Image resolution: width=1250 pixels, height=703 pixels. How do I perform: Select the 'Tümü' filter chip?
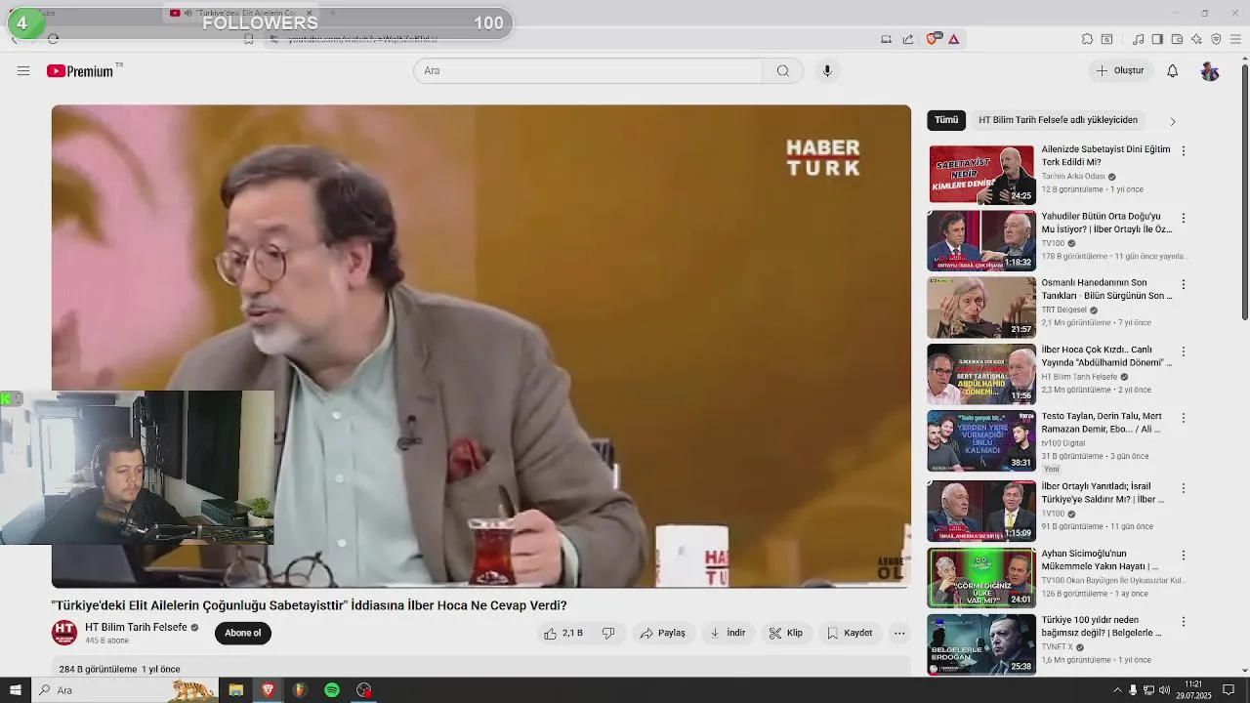pyautogui.click(x=946, y=120)
